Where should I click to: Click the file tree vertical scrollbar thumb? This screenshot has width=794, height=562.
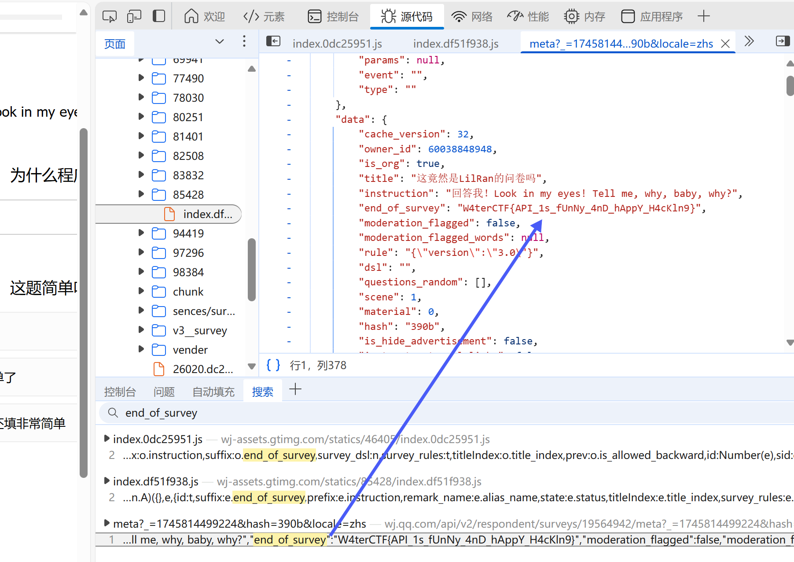coord(252,270)
